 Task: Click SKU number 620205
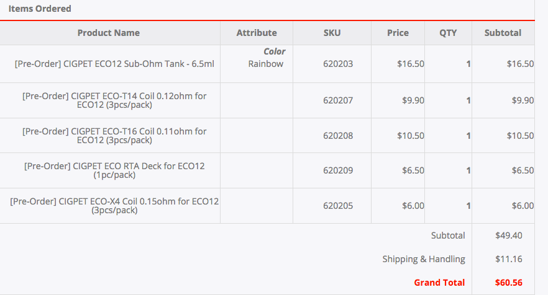click(x=338, y=206)
